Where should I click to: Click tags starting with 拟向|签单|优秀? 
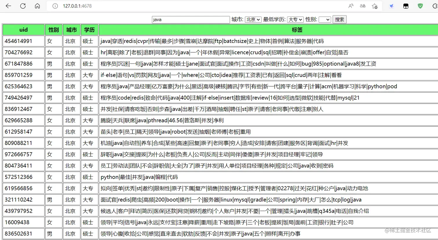pyautogui.click(x=268, y=188)
